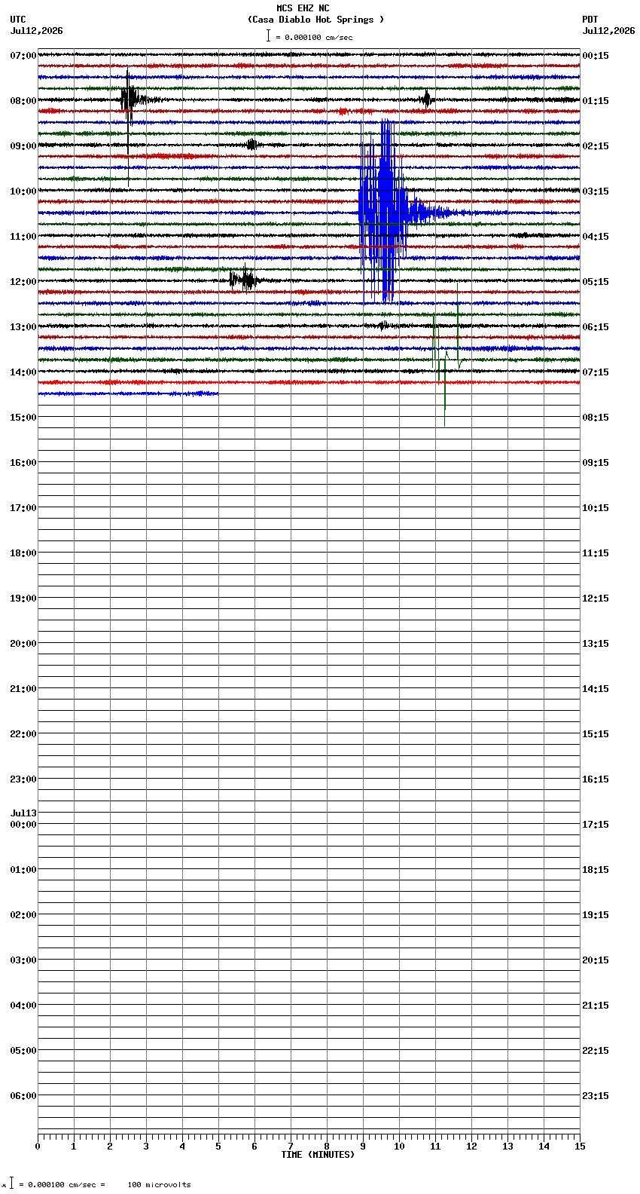Click the green spike below the 13:00 trace
Viewport: 640px width, 1194px height.
[446, 354]
